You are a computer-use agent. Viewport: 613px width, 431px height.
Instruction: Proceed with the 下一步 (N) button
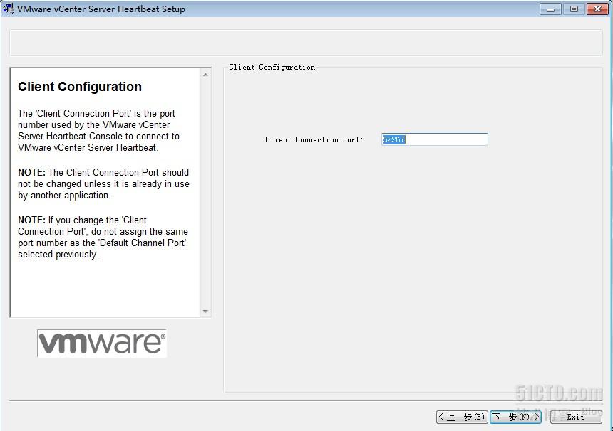coord(515,417)
